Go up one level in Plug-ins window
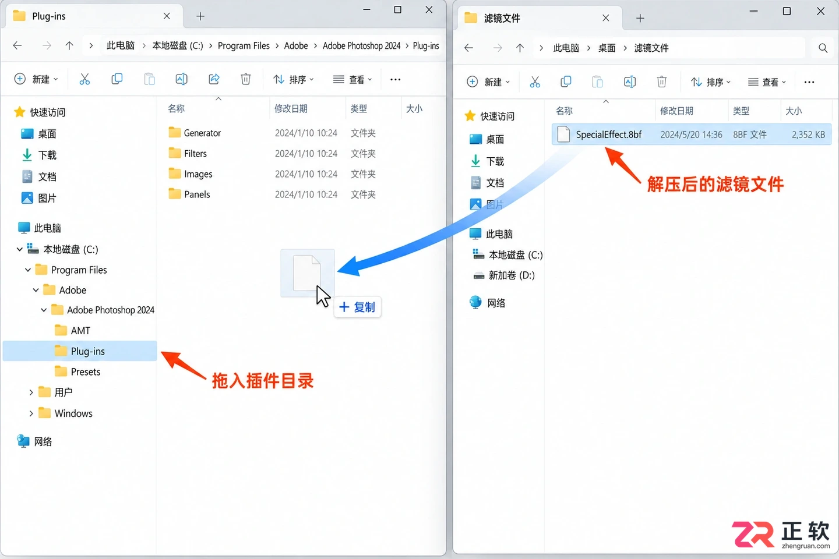The image size is (839, 559). 69,45
